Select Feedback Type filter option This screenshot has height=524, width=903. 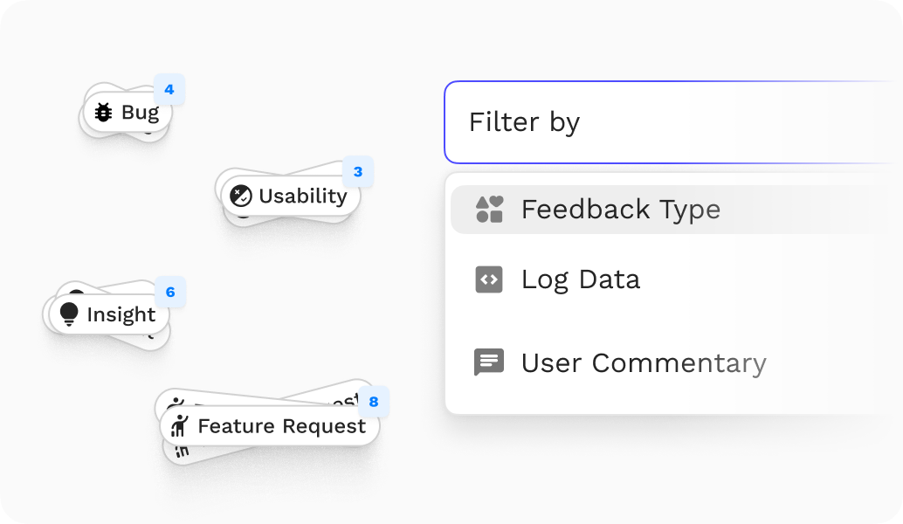[676, 210]
